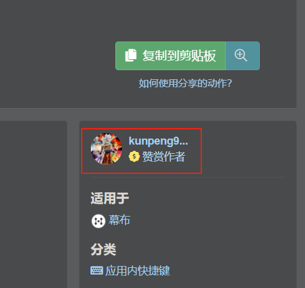Click the 适用于 section heading
The image size is (305, 288).
[x=110, y=198]
